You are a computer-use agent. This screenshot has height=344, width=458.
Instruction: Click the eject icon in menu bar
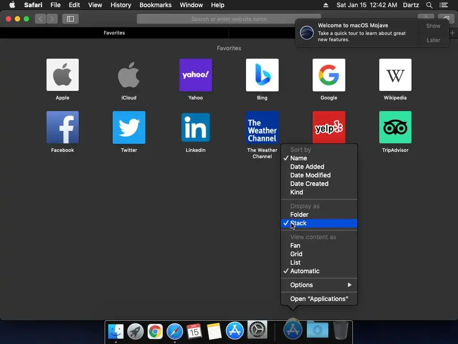[326, 5]
